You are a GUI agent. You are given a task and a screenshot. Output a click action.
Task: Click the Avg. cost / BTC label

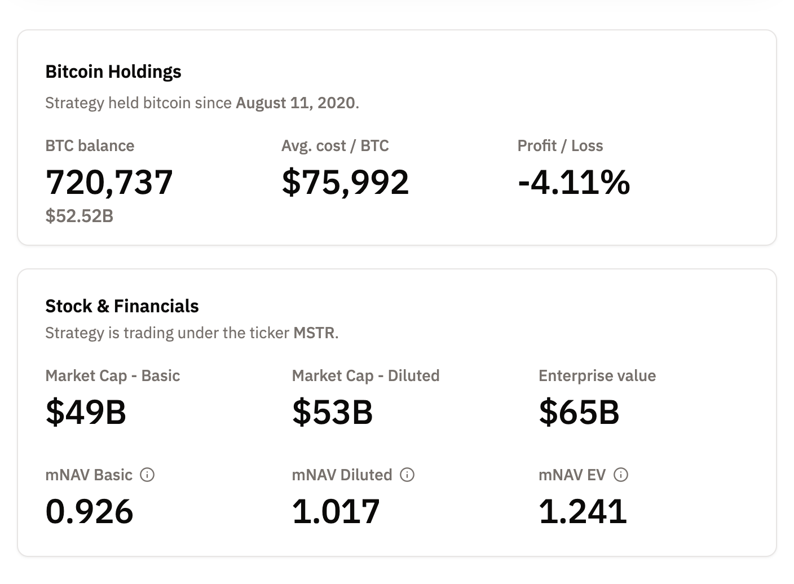335,145
